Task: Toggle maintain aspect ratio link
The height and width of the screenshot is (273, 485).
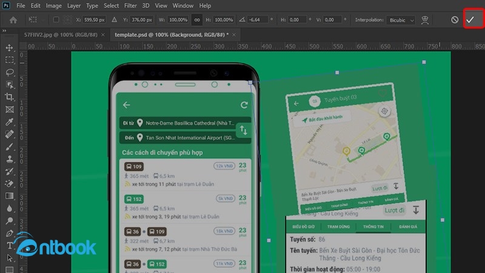Action: [x=197, y=20]
